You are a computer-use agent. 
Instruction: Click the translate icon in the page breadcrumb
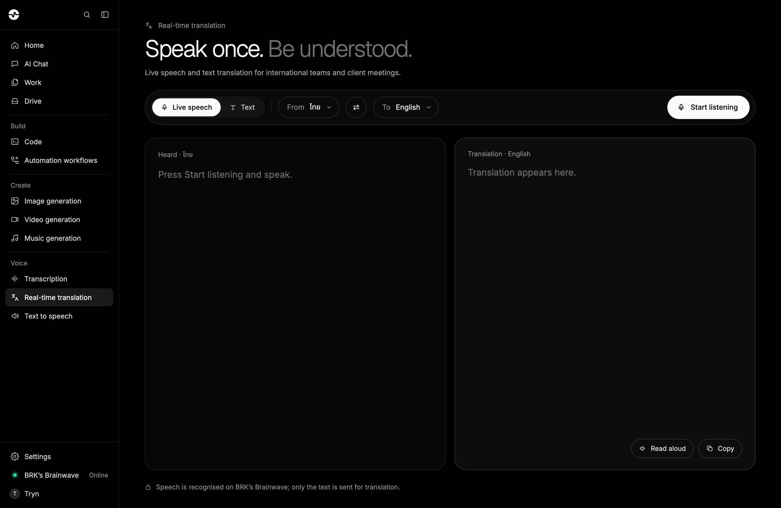pyautogui.click(x=149, y=26)
